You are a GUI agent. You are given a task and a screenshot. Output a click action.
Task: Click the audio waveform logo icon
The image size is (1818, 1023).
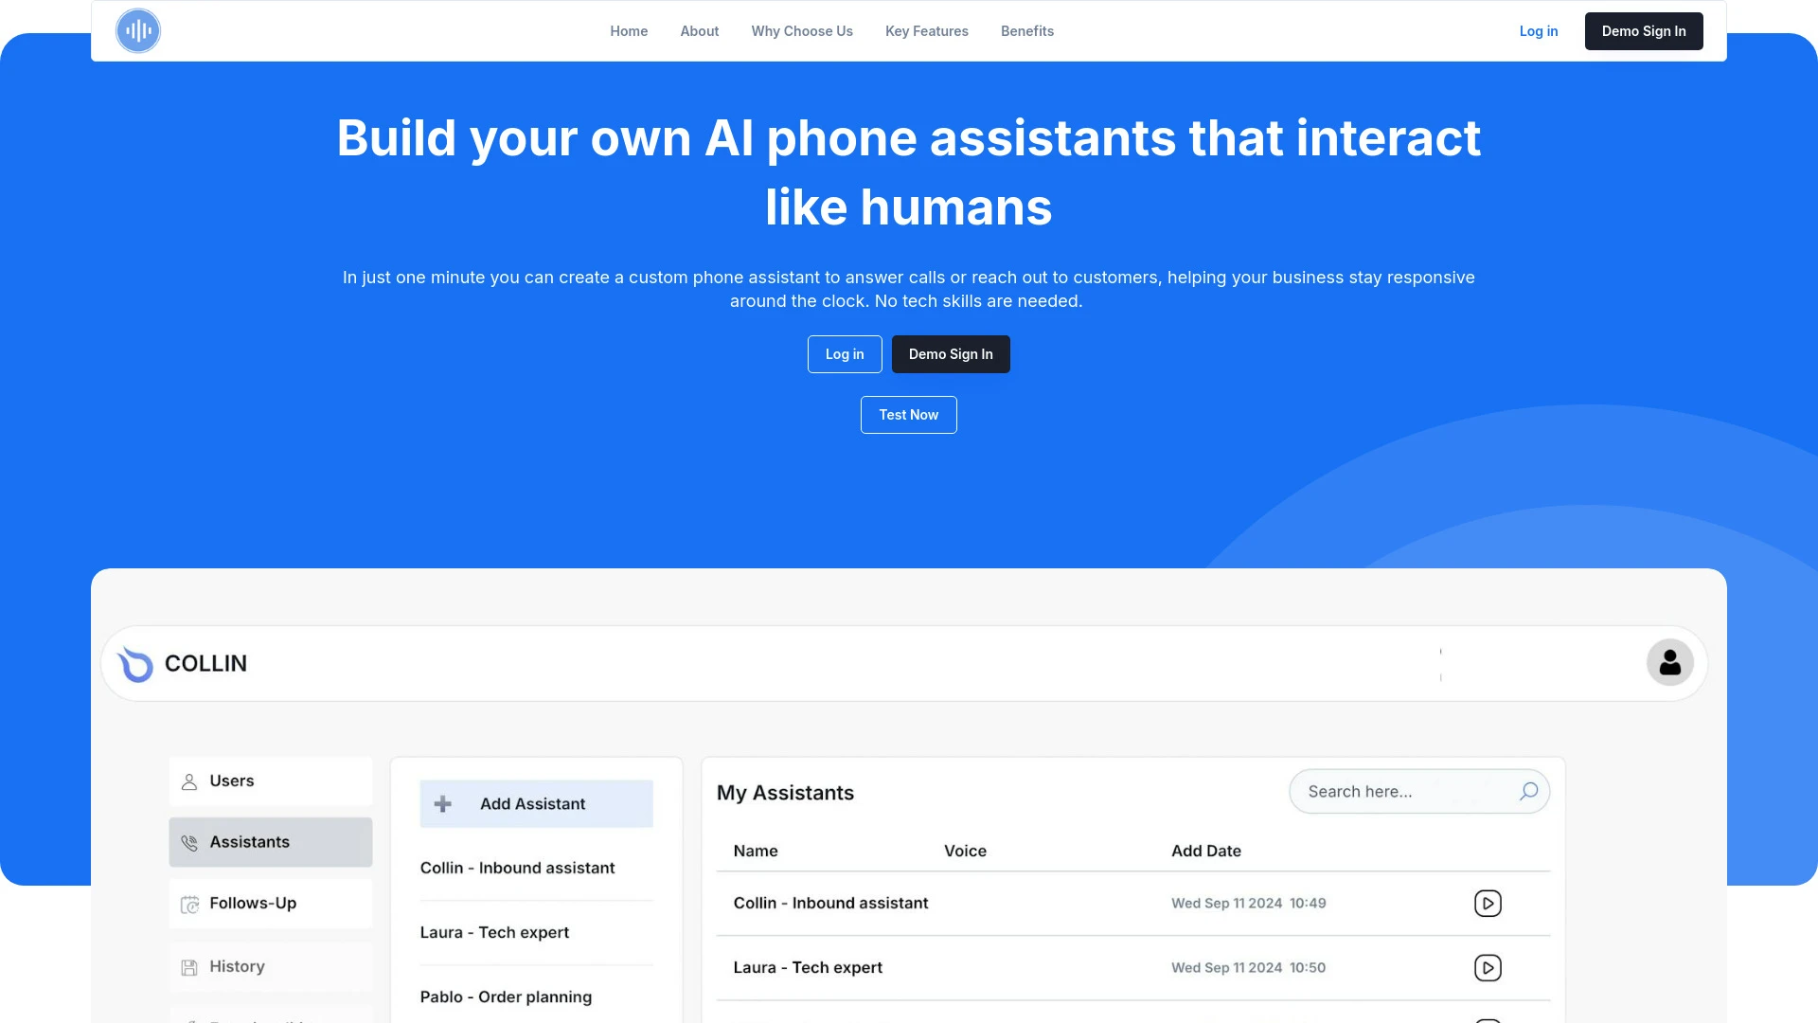click(138, 30)
